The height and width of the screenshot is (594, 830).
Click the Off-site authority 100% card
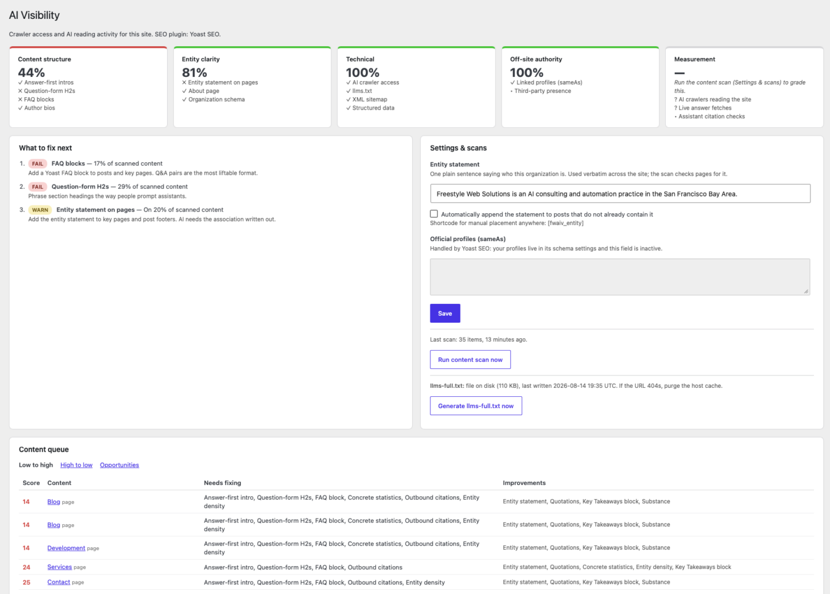coord(580,87)
